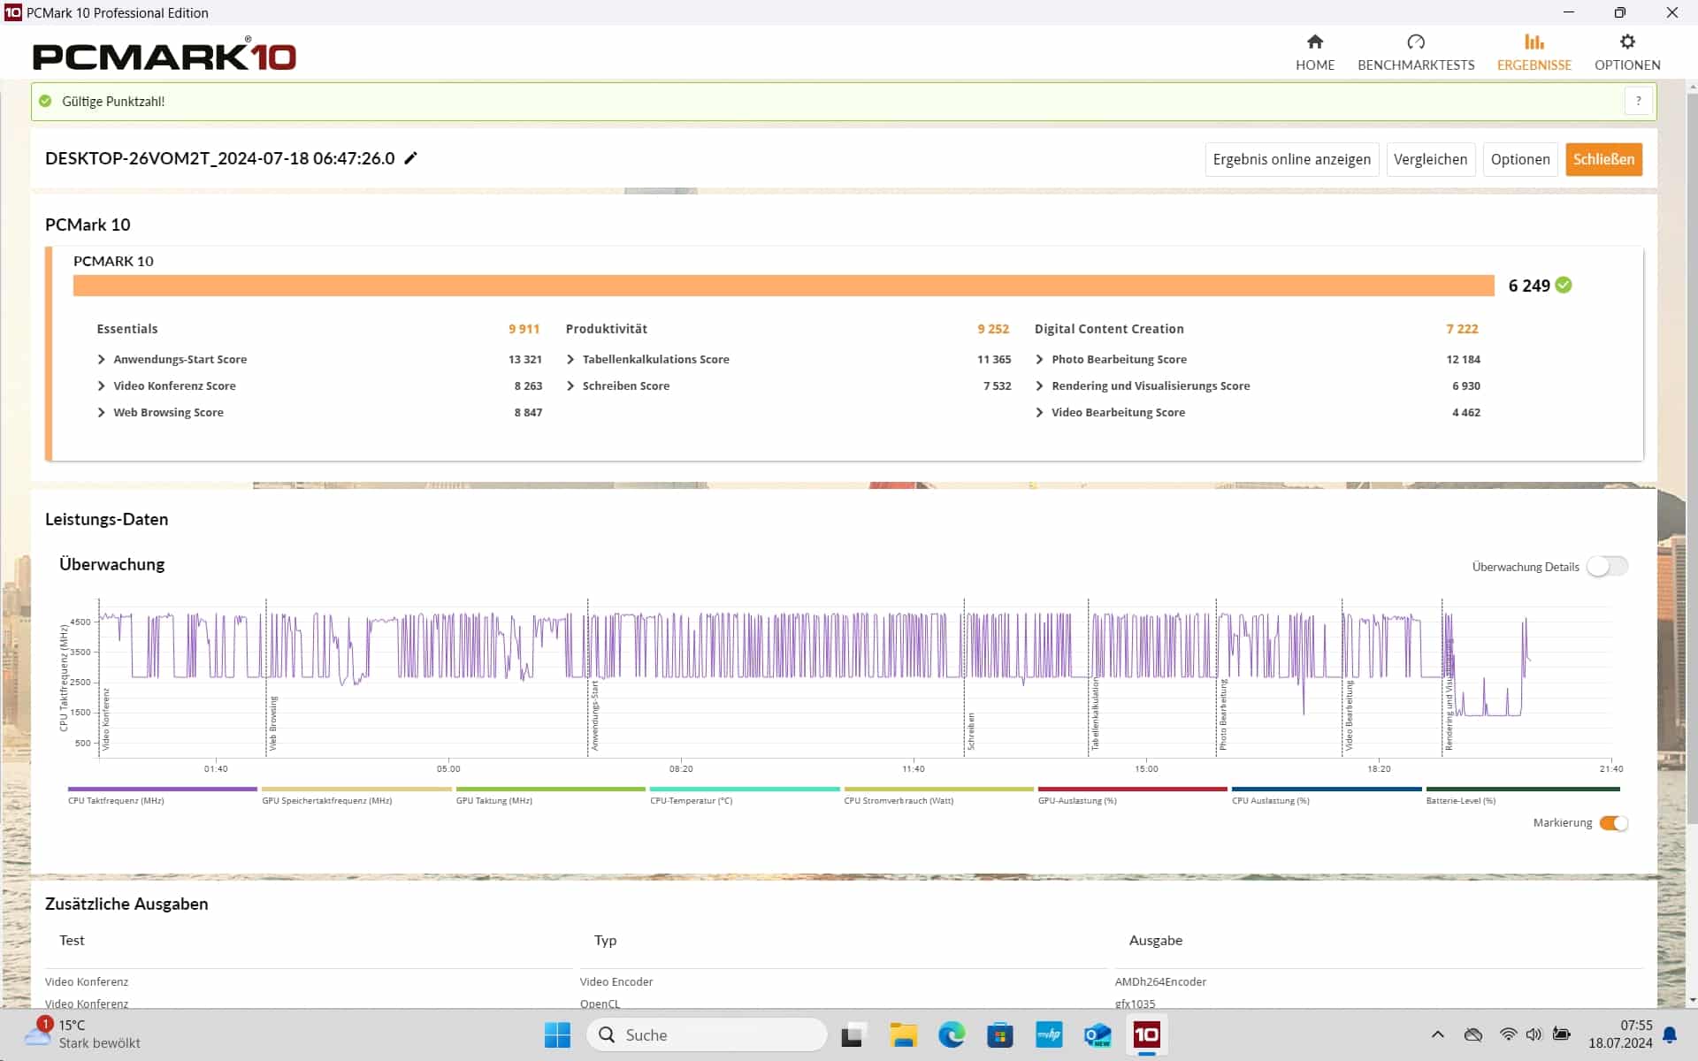Turn off the Markierung toggle
Viewport: 1698px width, 1061px height.
pyautogui.click(x=1613, y=823)
